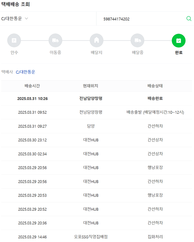Viewport: 194px width, 242px height.
Task: Click the 배달중 delivery truck icon
Action: [x=138, y=40]
